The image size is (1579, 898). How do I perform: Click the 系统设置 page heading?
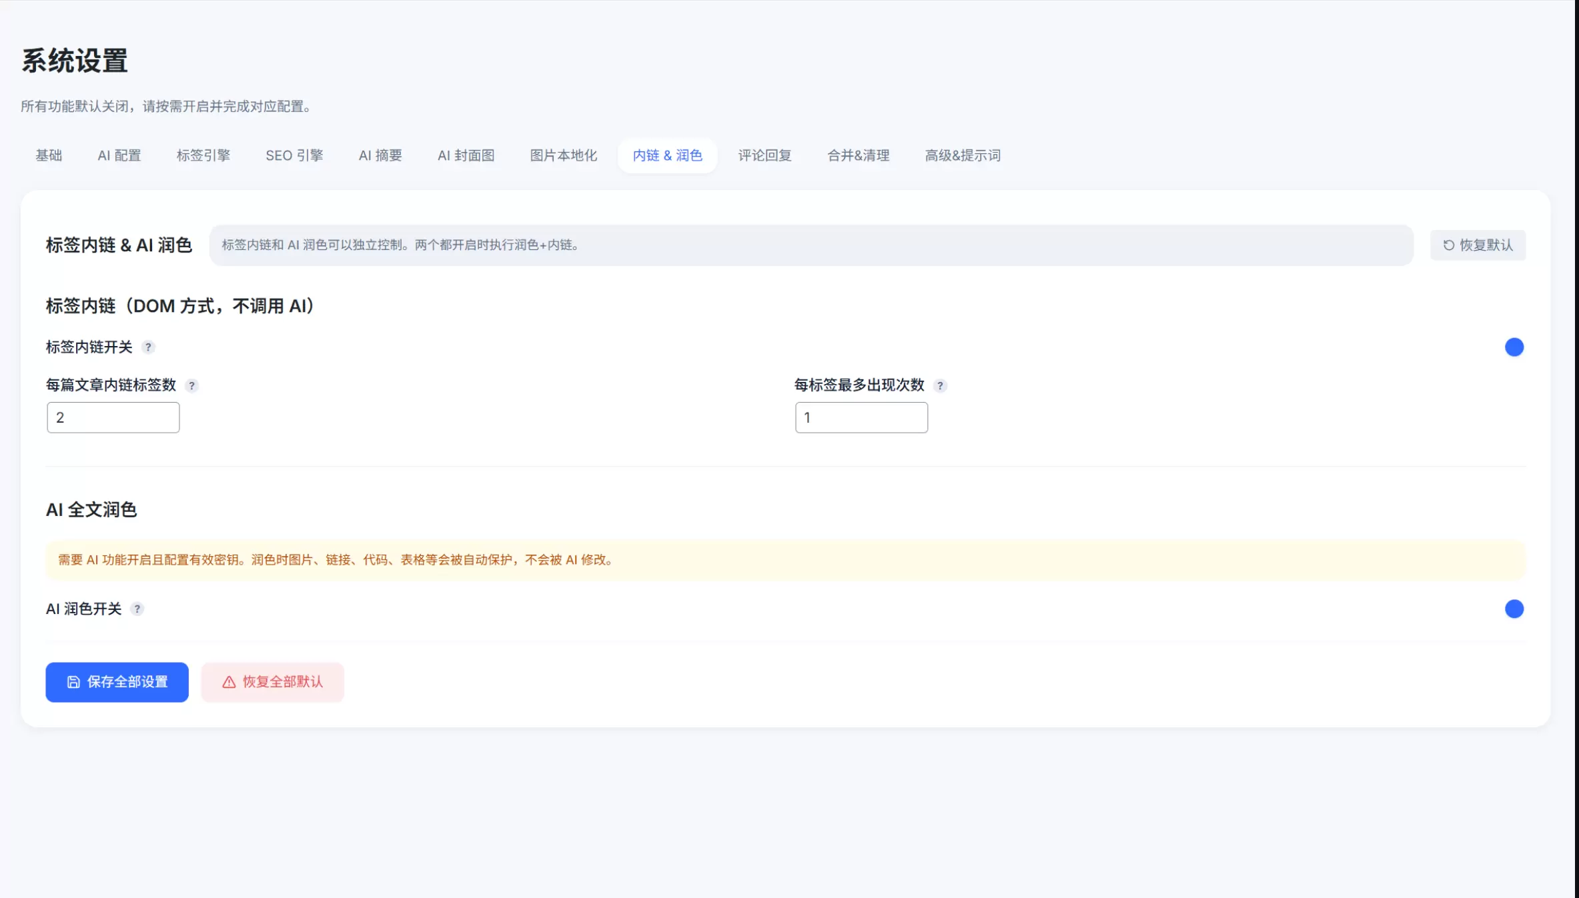(x=74, y=61)
